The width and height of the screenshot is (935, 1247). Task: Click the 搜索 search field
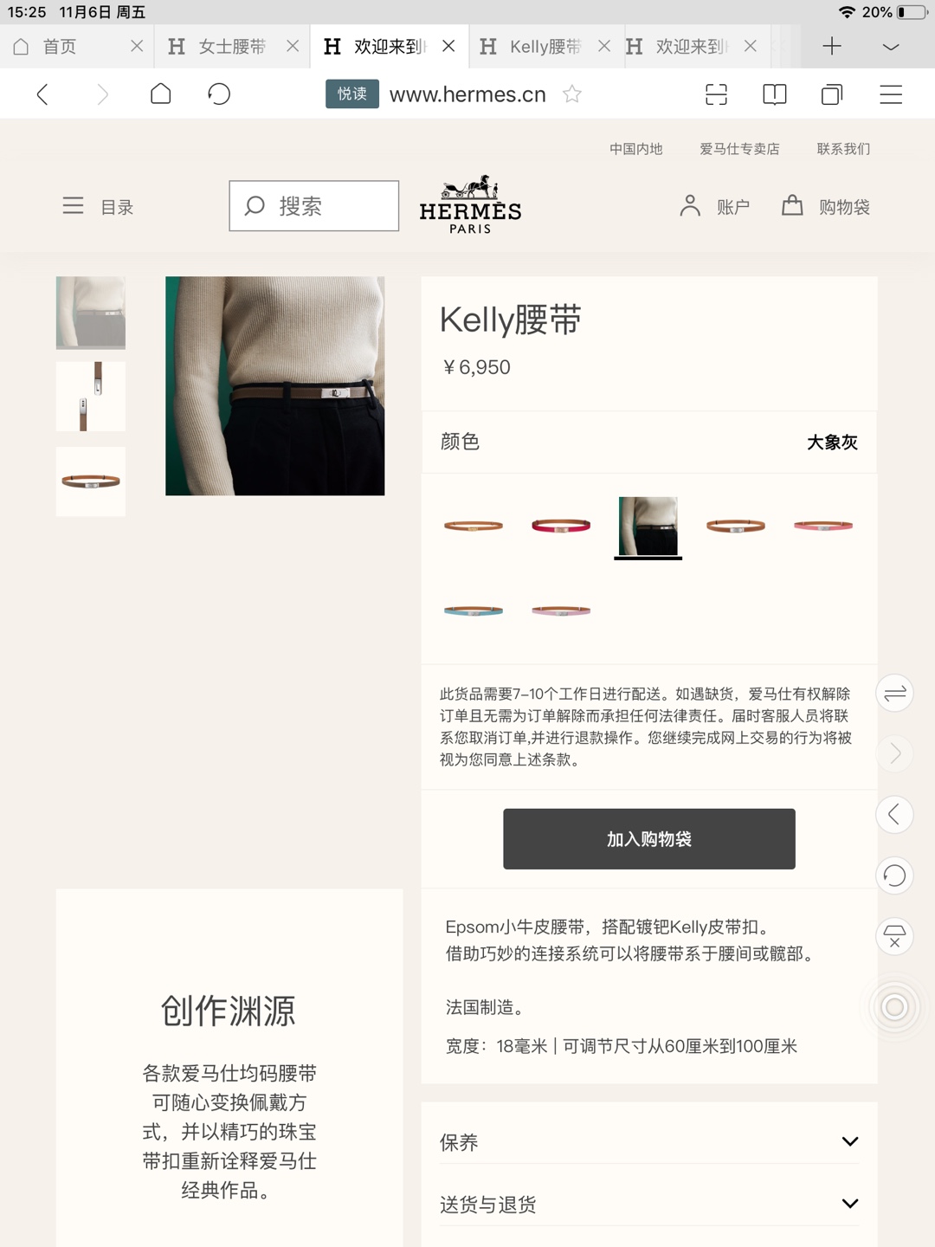[x=314, y=206]
